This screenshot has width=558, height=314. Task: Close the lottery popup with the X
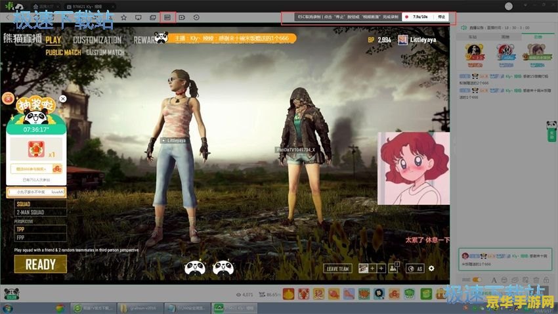[62, 99]
